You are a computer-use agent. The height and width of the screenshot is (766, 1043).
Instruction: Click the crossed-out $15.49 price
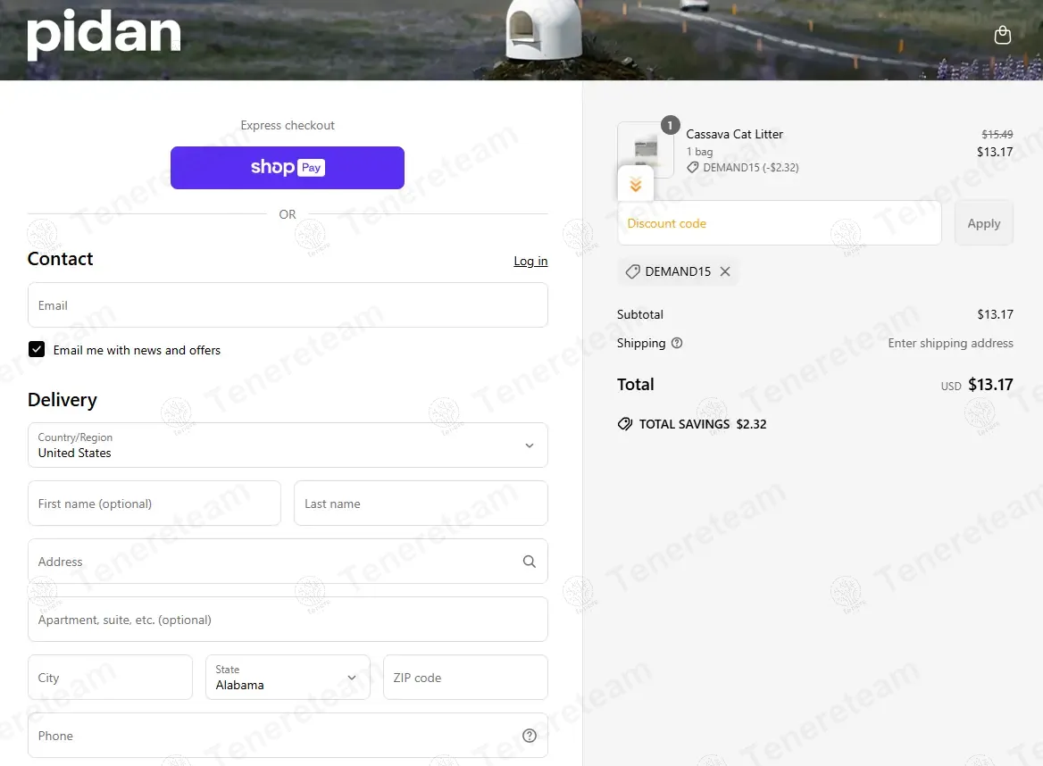click(997, 134)
